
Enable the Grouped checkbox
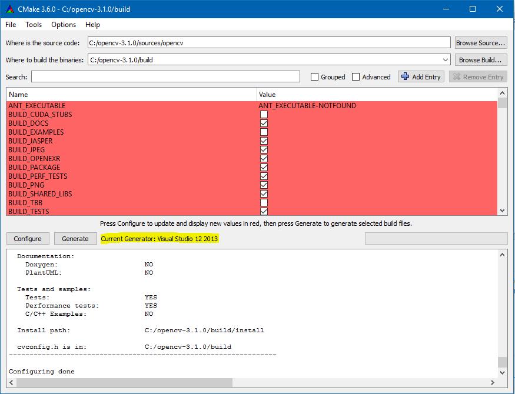(315, 77)
